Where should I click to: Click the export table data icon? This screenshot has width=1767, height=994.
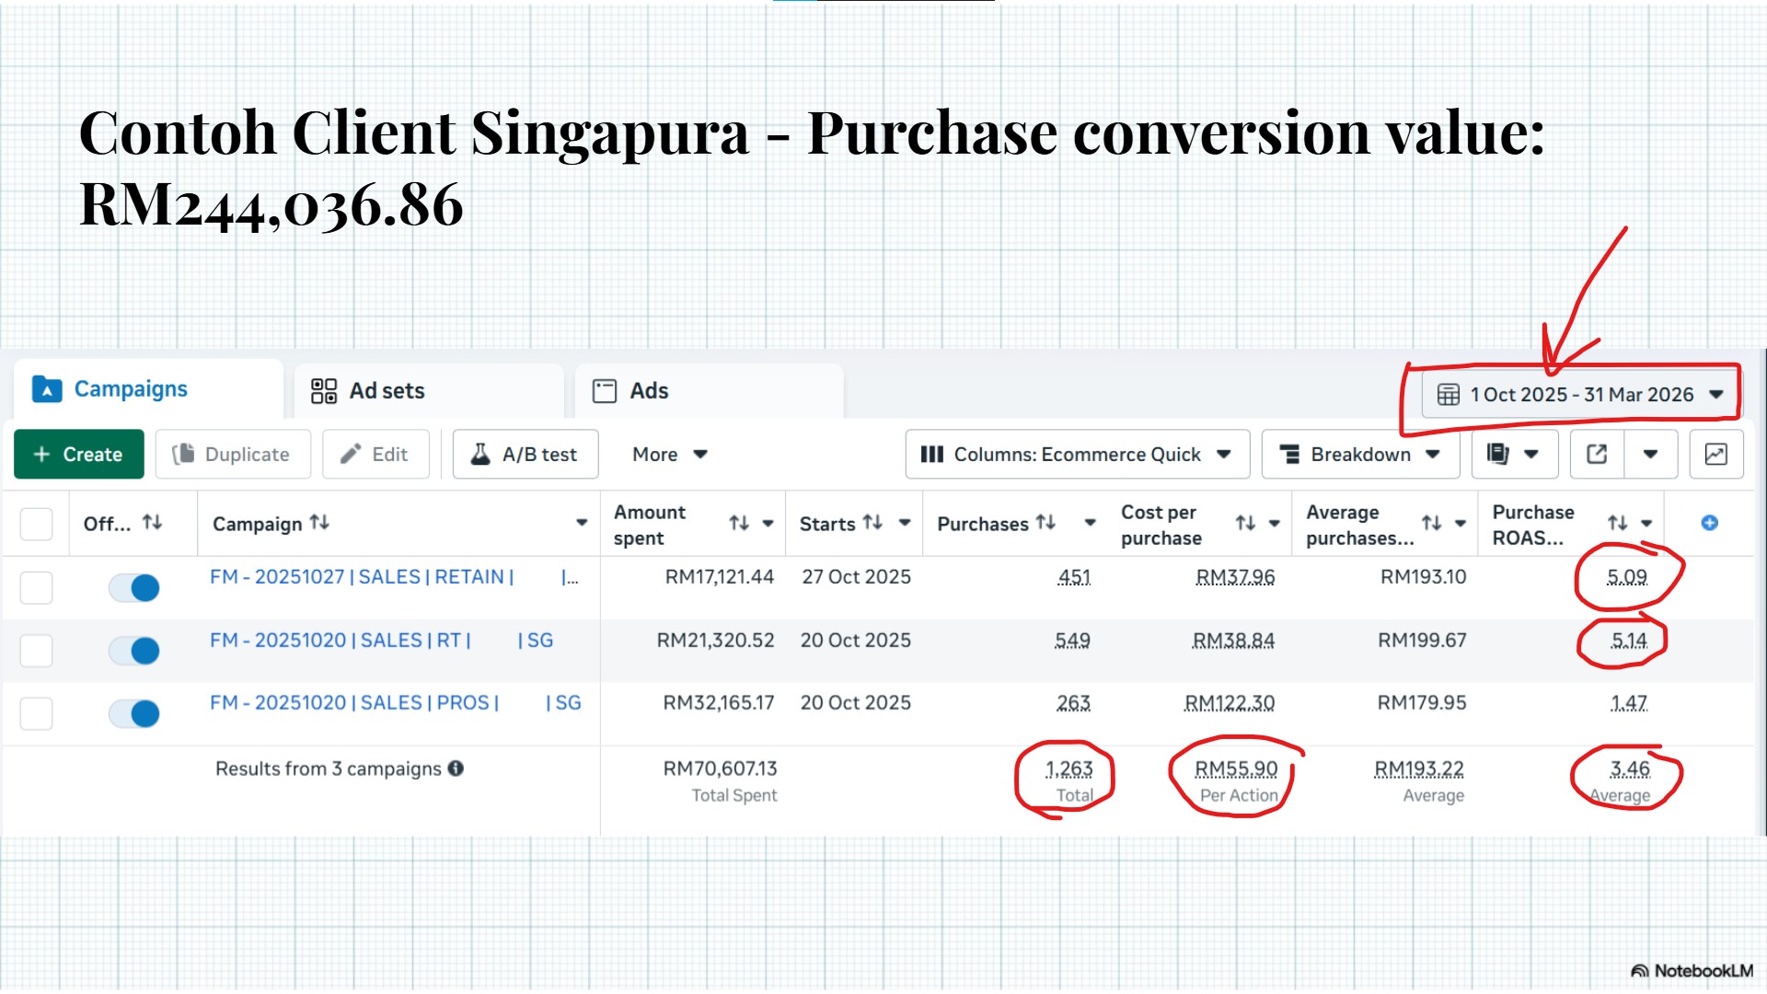pos(1597,454)
